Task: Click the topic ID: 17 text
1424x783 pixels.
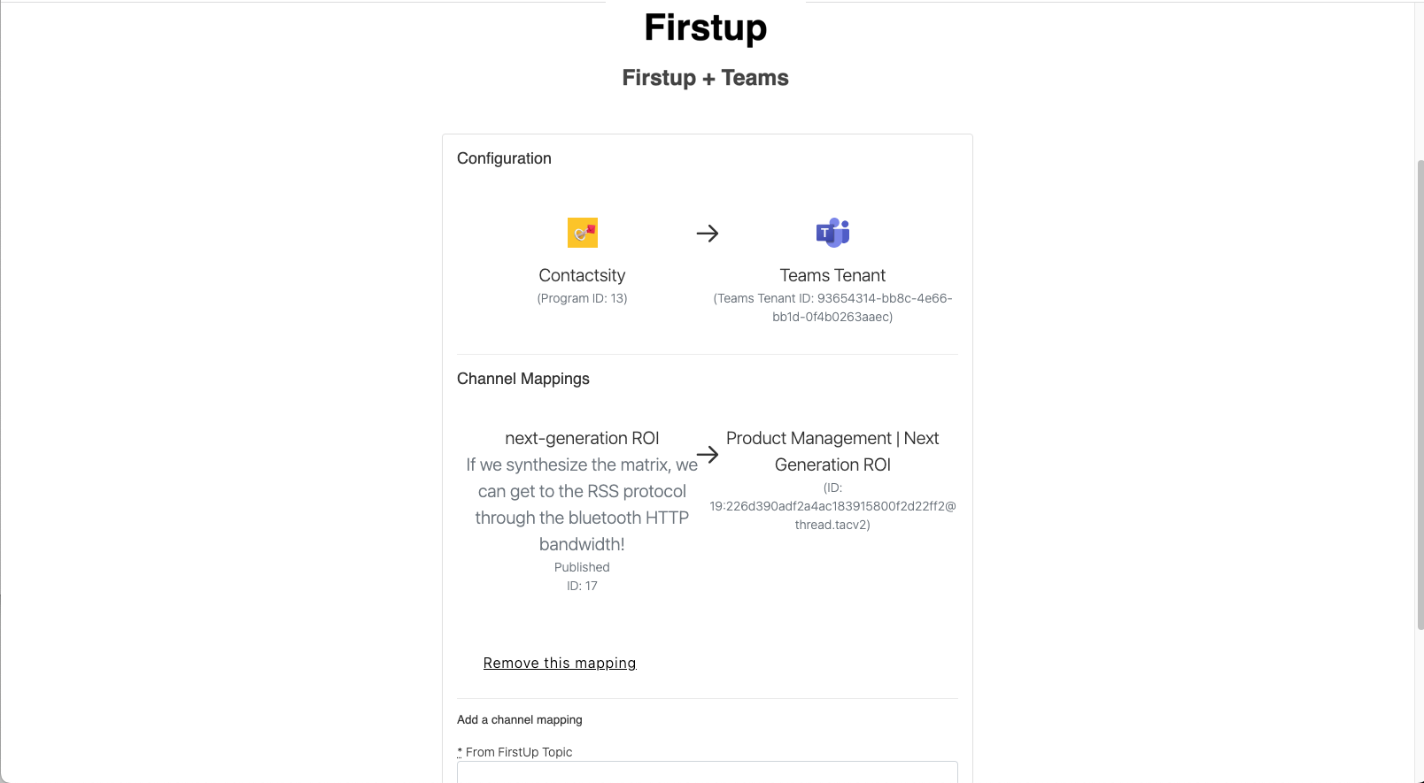Action: 582,586
